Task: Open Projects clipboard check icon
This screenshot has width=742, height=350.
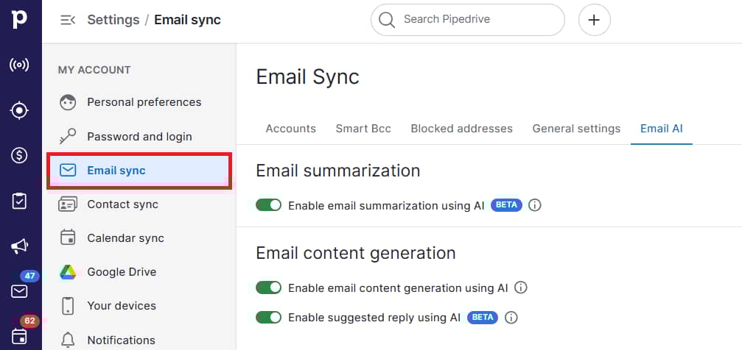Action: tap(19, 201)
